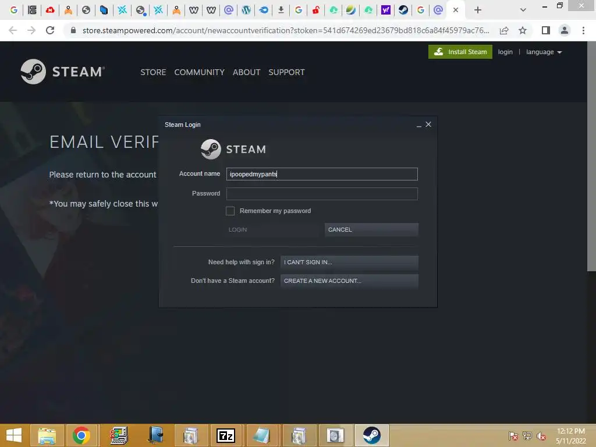Click I CAN'T SIGN IN button
596x447 pixels.
(x=349, y=262)
